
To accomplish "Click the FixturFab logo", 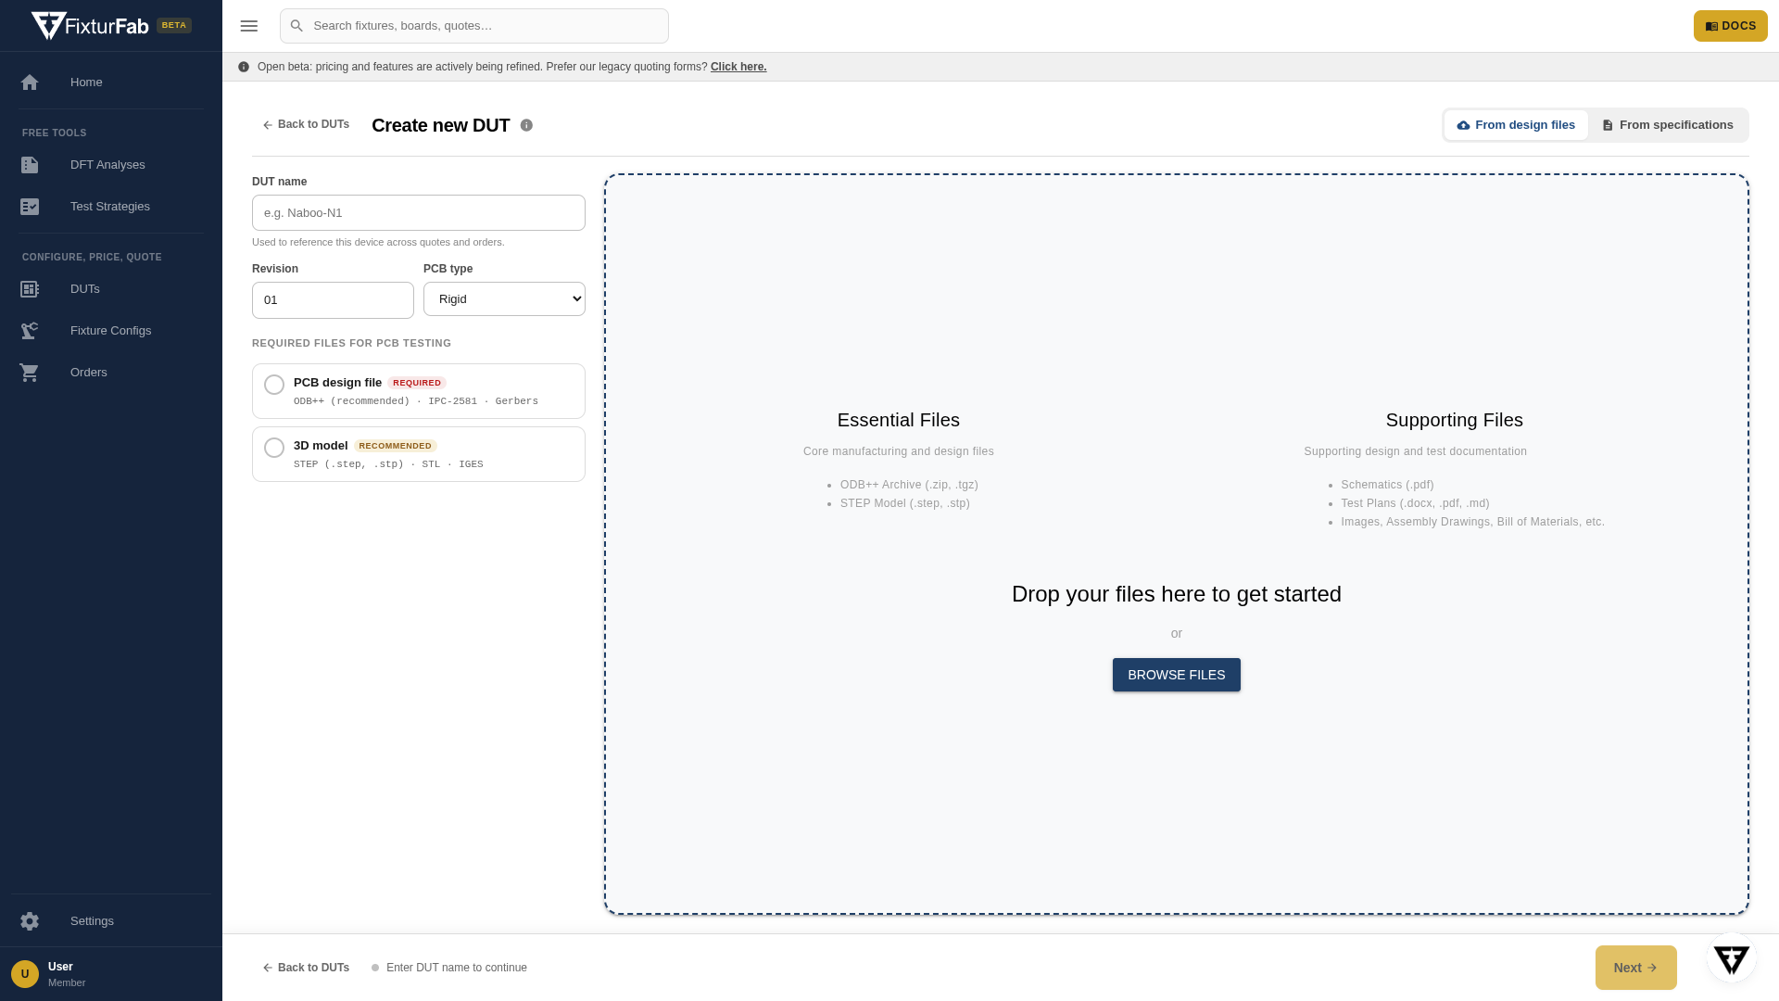I will click(90, 26).
